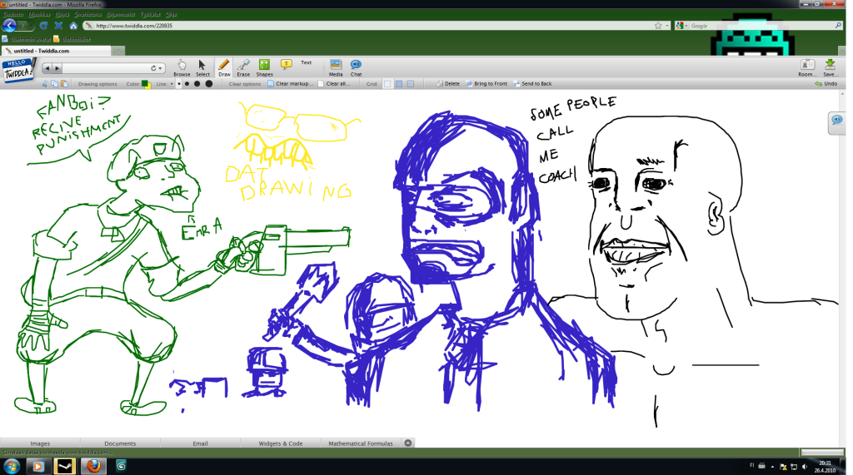Viewport: 853px width, 475px height.
Task: Open Firefox from the taskbar
Action: click(x=93, y=466)
